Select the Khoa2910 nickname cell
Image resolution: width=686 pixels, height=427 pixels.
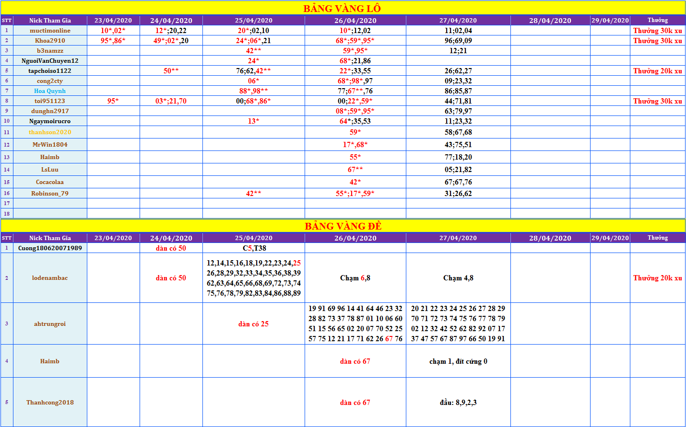coord(50,41)
